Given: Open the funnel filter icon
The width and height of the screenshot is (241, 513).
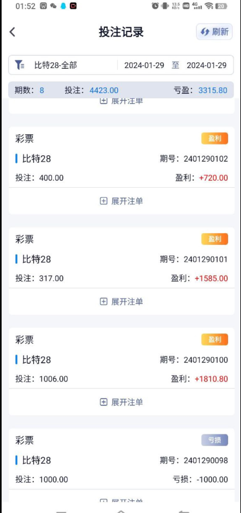Looking at the screenshot, I should tap(19, 65).
